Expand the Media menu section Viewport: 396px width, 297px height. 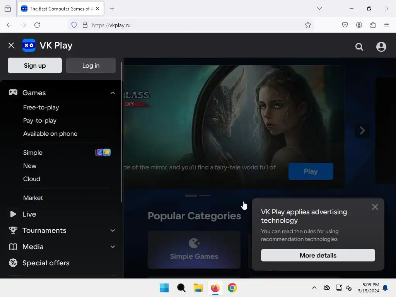coord(113,246)
